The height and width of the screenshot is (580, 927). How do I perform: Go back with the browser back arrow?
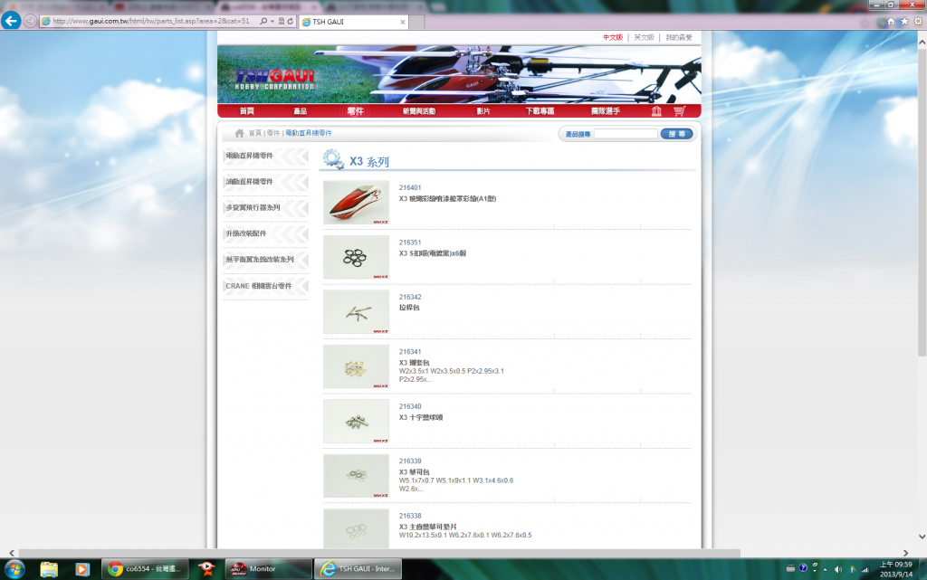tap(11, 21)
